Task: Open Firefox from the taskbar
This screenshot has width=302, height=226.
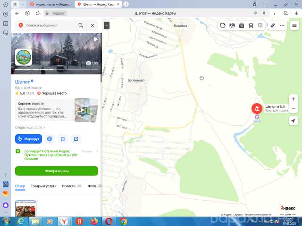Action: [x=94, y=222]
